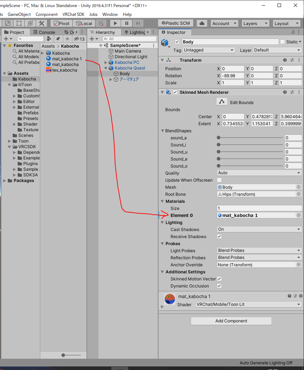
Task: Open Transform component preset icon
Action: pos(292,60)
